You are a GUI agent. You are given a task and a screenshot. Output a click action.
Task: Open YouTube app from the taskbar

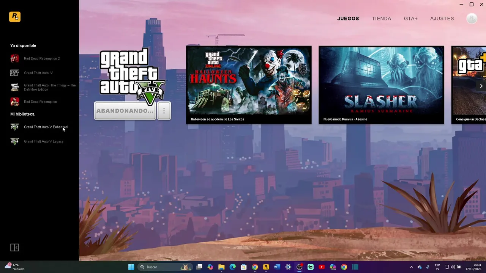pos(322,267)
